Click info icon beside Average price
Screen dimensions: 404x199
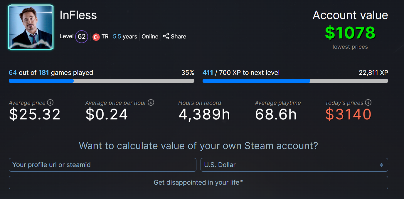(x=50, y=102)
